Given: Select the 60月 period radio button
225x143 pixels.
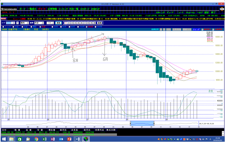Looking at the screenshot, I should click(61, 27).
